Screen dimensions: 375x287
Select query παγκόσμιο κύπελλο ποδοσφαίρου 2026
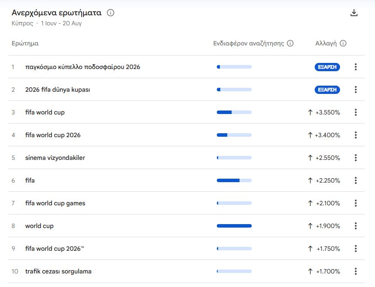click(83, 67)
